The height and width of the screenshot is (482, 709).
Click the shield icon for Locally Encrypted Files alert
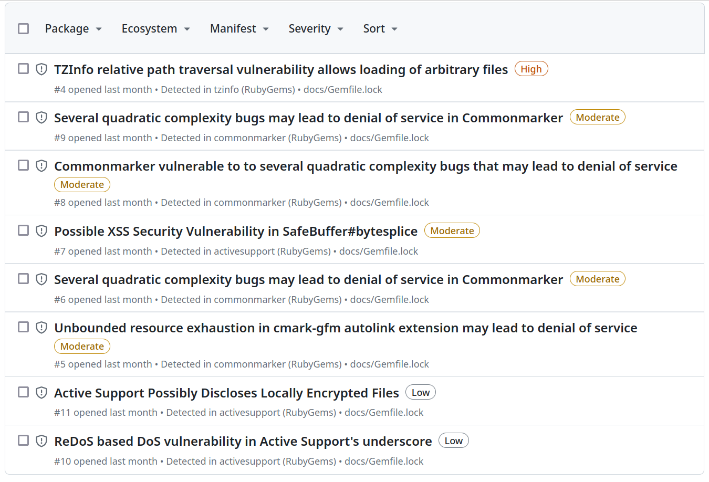click(x=41, y=393)
